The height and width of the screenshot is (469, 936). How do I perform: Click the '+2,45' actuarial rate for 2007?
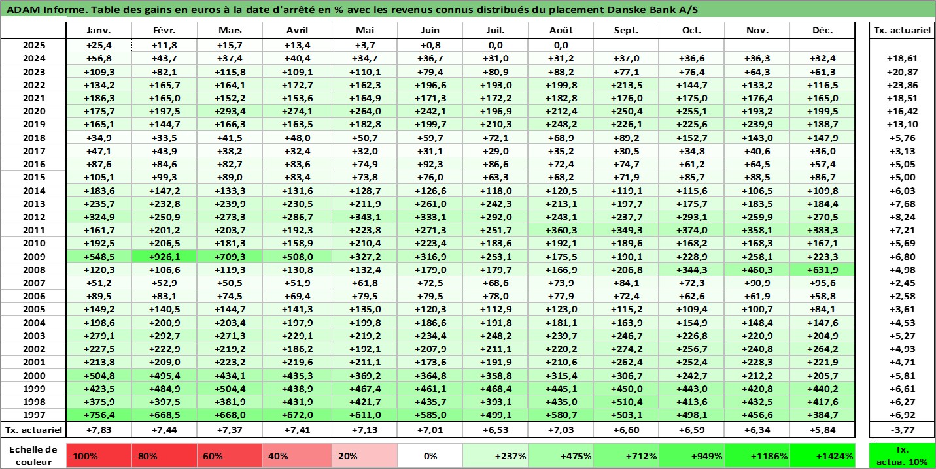click(x=902, y=283)
